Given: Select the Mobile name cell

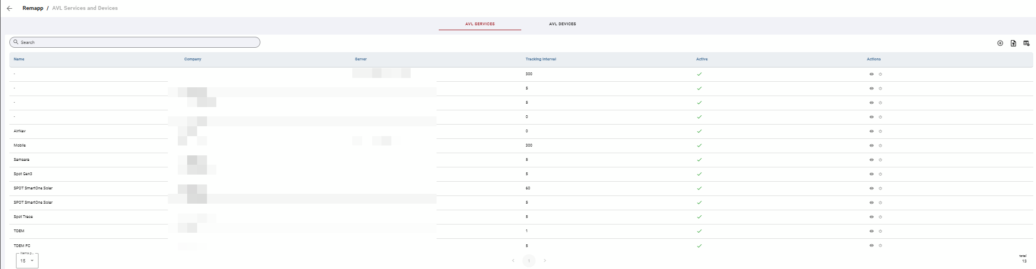Looking at the screenshot, I should click(x=20, y=145).
